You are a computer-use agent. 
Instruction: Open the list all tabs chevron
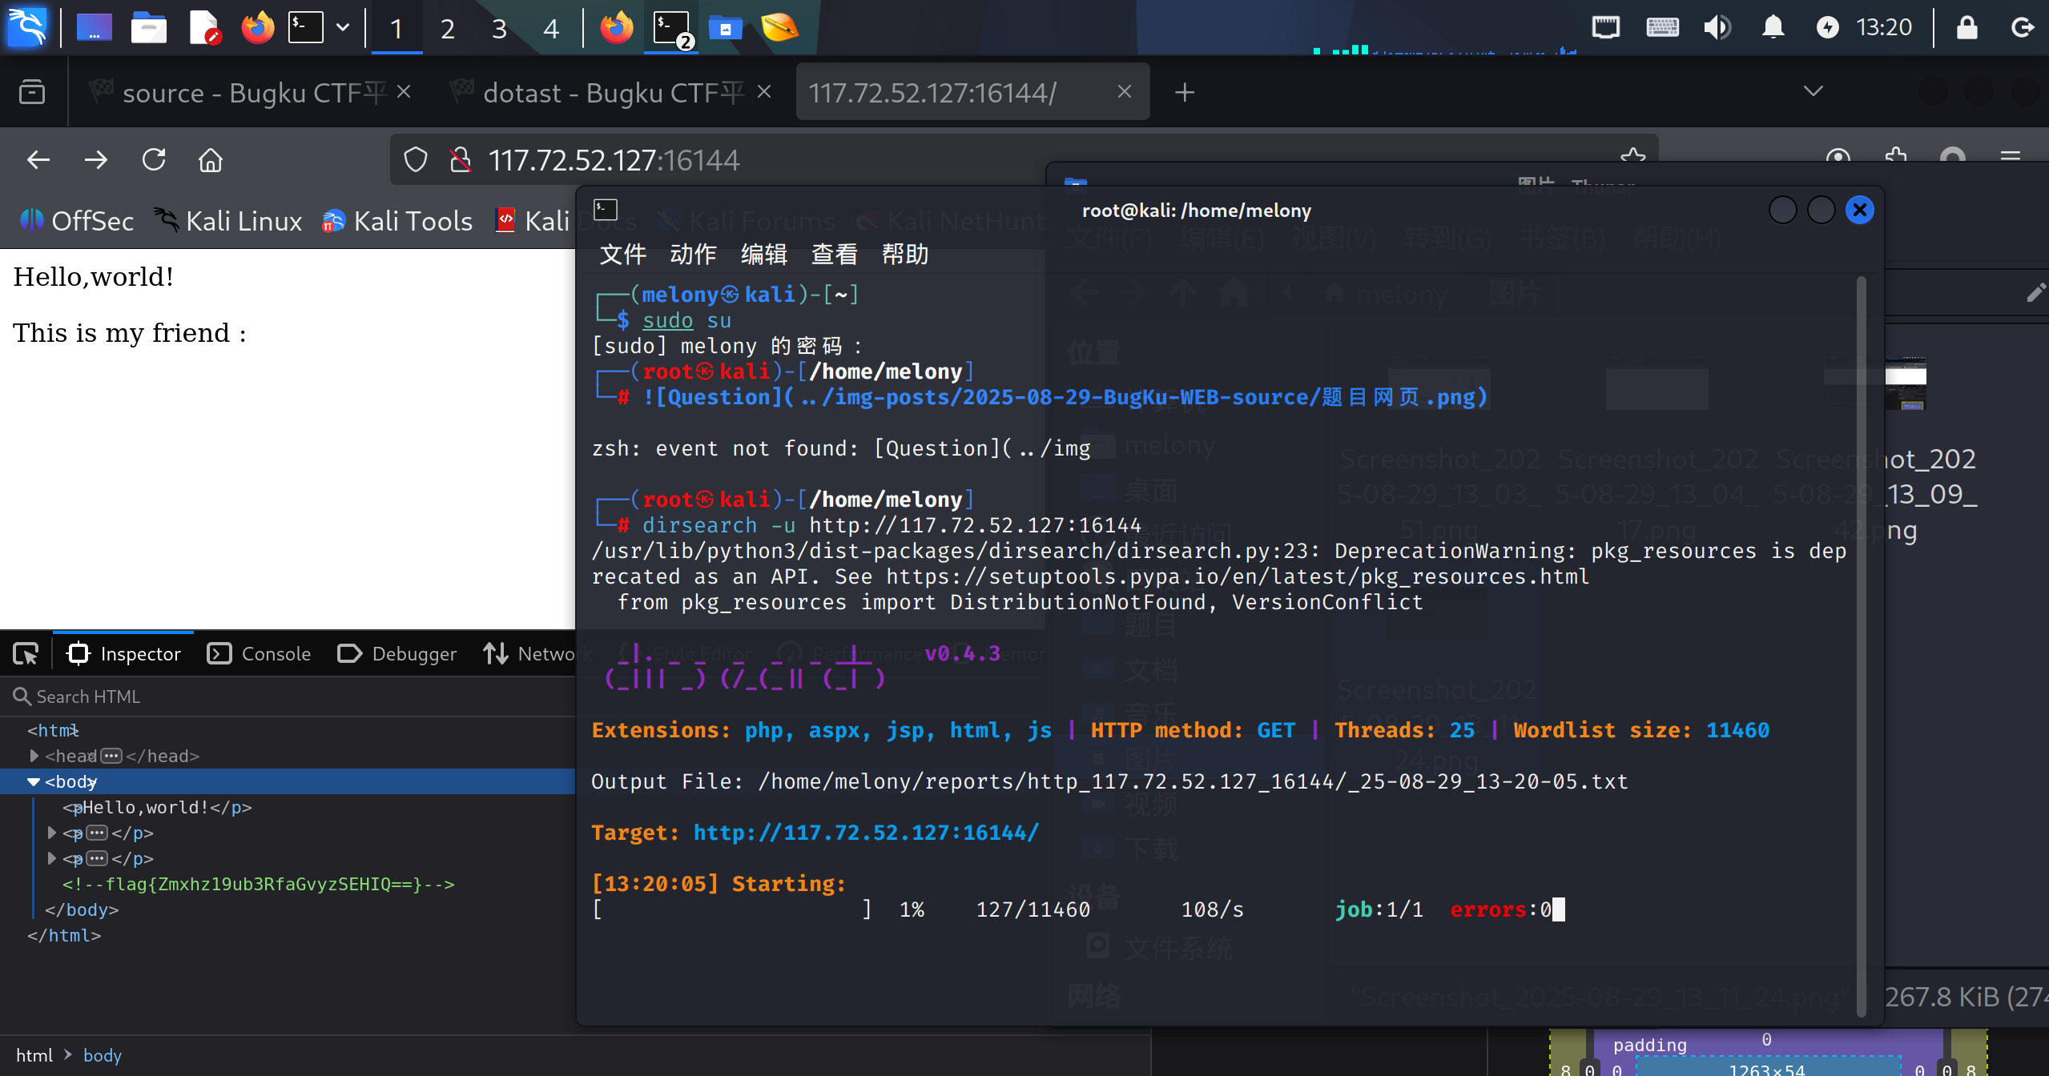click(x=1813, y=91)
